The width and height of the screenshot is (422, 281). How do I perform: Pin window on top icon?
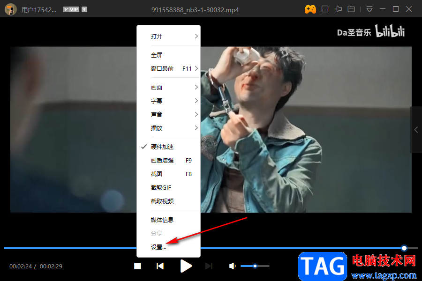coord(338,9)
